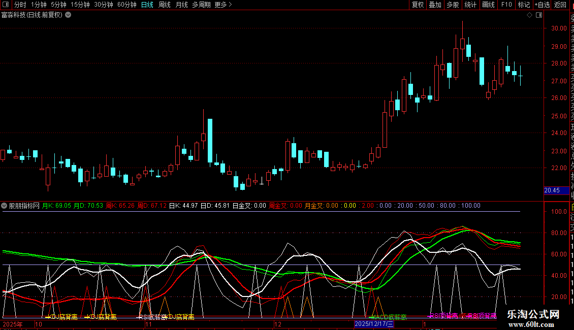The width and height of the screenshot is (574, 330).
Task: Expand the 富淼科技 chart title dropdown
Action: pos(68,15)
